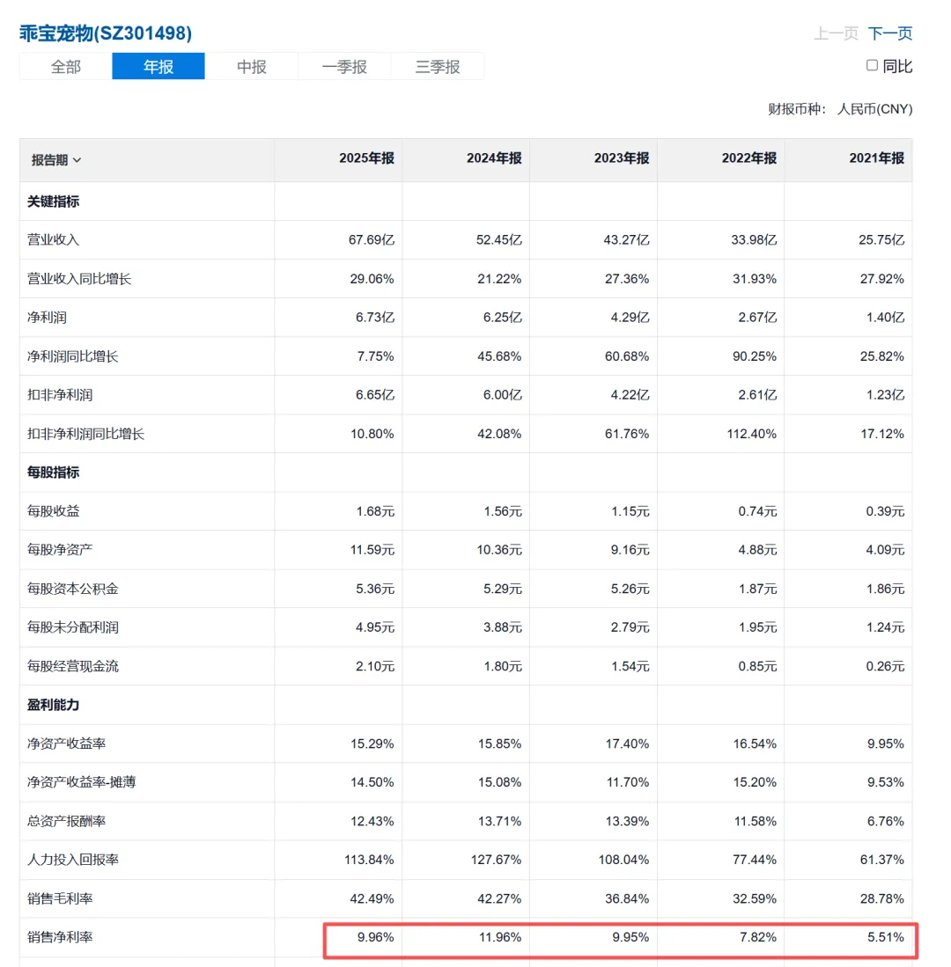Select the 年报 annual report tab
This screenshot has width=951, height=967.
coord(158,67)
